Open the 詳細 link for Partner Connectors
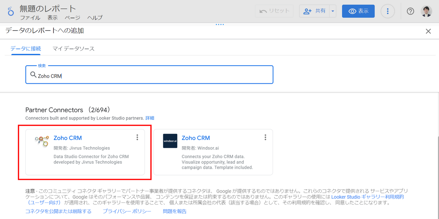Screen dimensions: 439x219 pos(150,118)
